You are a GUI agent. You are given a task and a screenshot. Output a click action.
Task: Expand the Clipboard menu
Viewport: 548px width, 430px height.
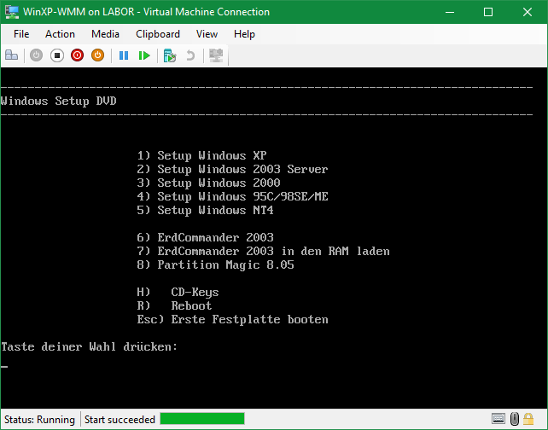[x=158, y=34]
